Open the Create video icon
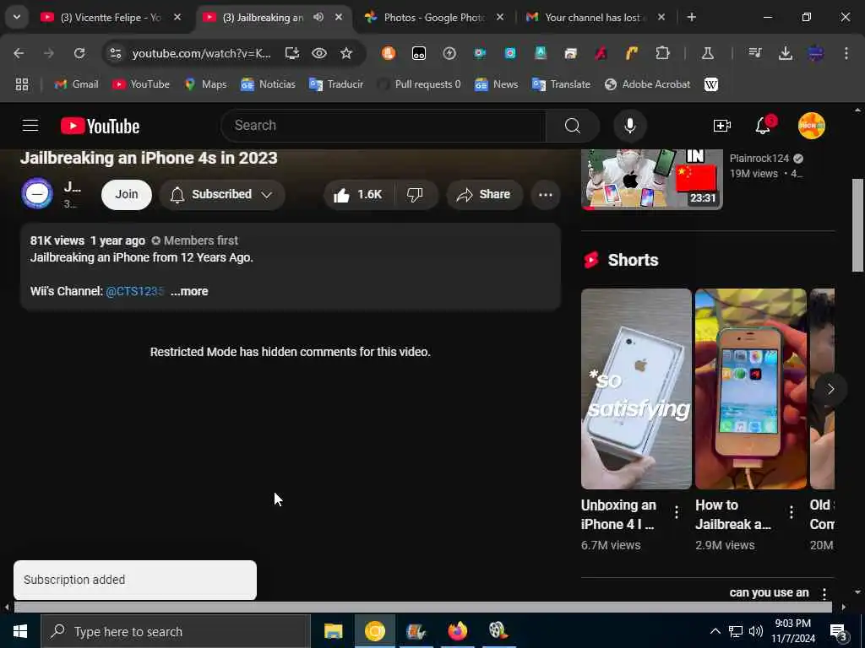This screenshot has height=648, width=865. [x=721, y=126]
